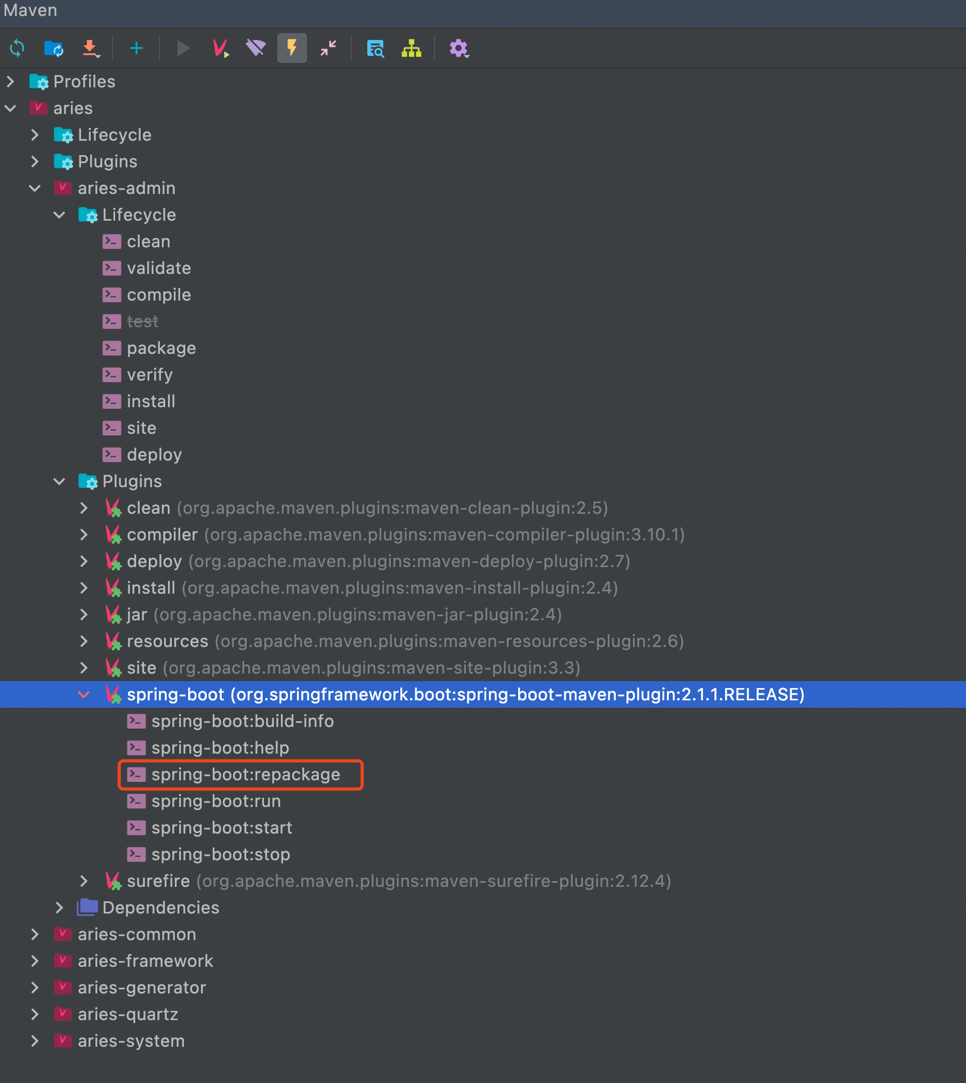Click the Reload All Maven Projects icon
The height and width of the screenshot is (1083, 966).
pyautogui.click(x=17, y=49)
